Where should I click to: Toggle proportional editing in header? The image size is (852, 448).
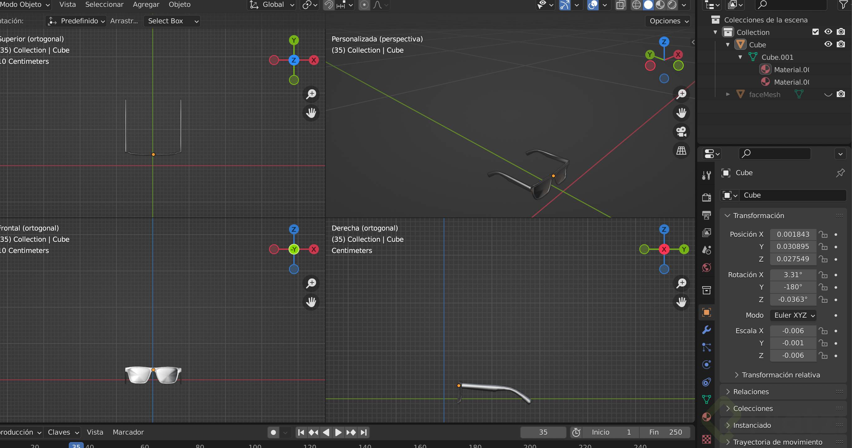pyautogui.click(x=364, y=5)
